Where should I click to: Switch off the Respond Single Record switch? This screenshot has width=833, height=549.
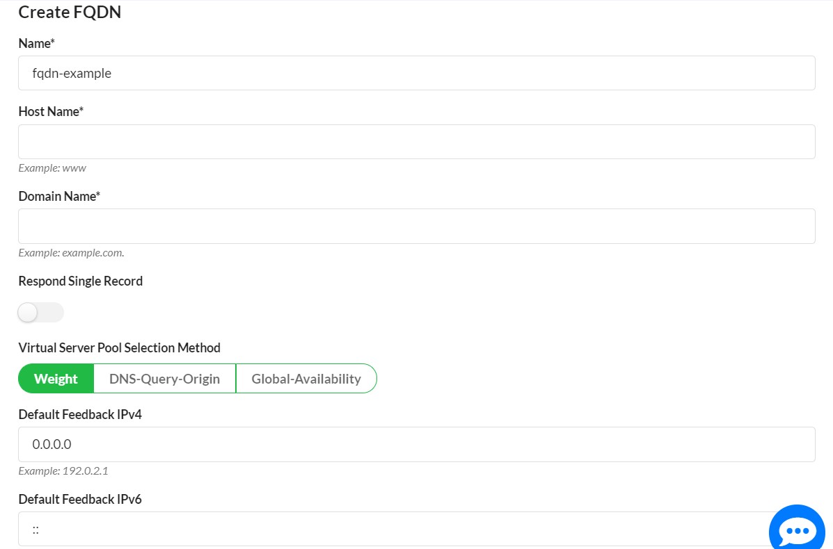(40, 313)
